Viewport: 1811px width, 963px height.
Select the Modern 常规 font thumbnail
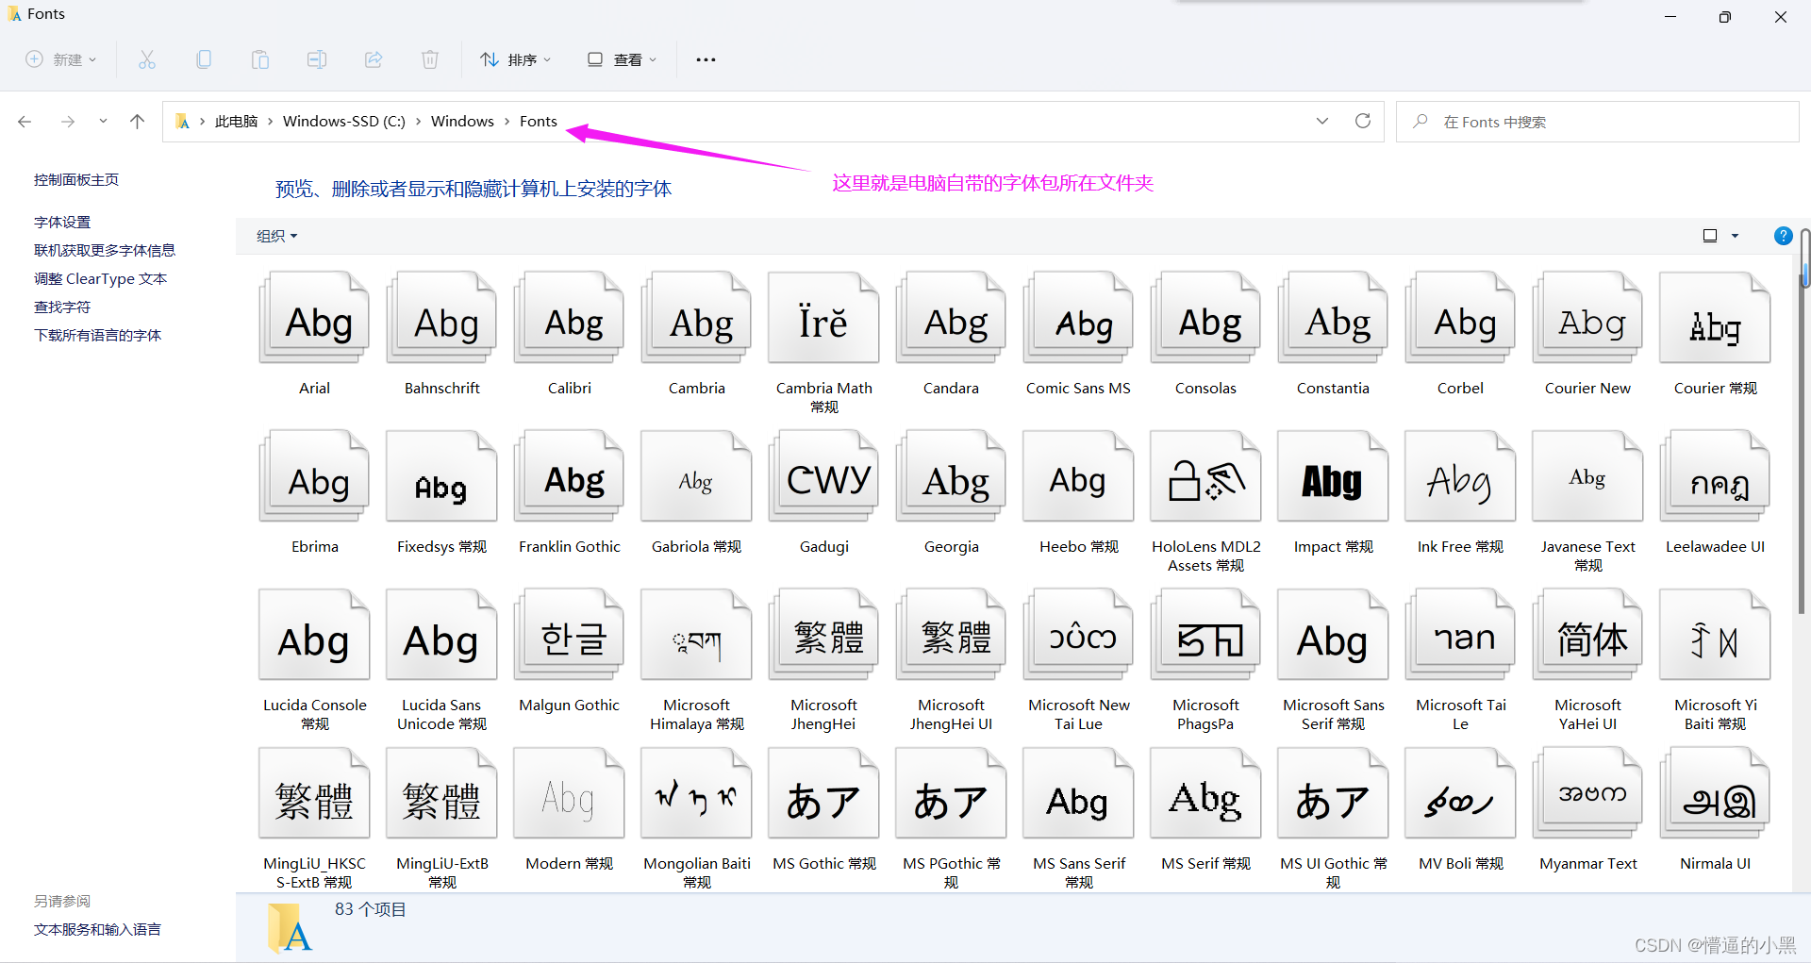pos(569,793)
